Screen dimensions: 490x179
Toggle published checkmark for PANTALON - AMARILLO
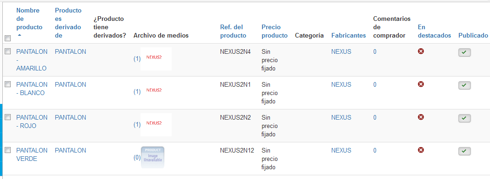pos(464,52)
